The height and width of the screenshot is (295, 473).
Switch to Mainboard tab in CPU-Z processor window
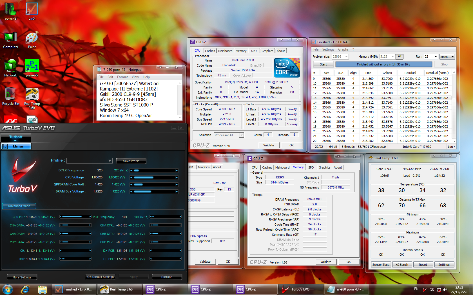[x=225, y=51]
